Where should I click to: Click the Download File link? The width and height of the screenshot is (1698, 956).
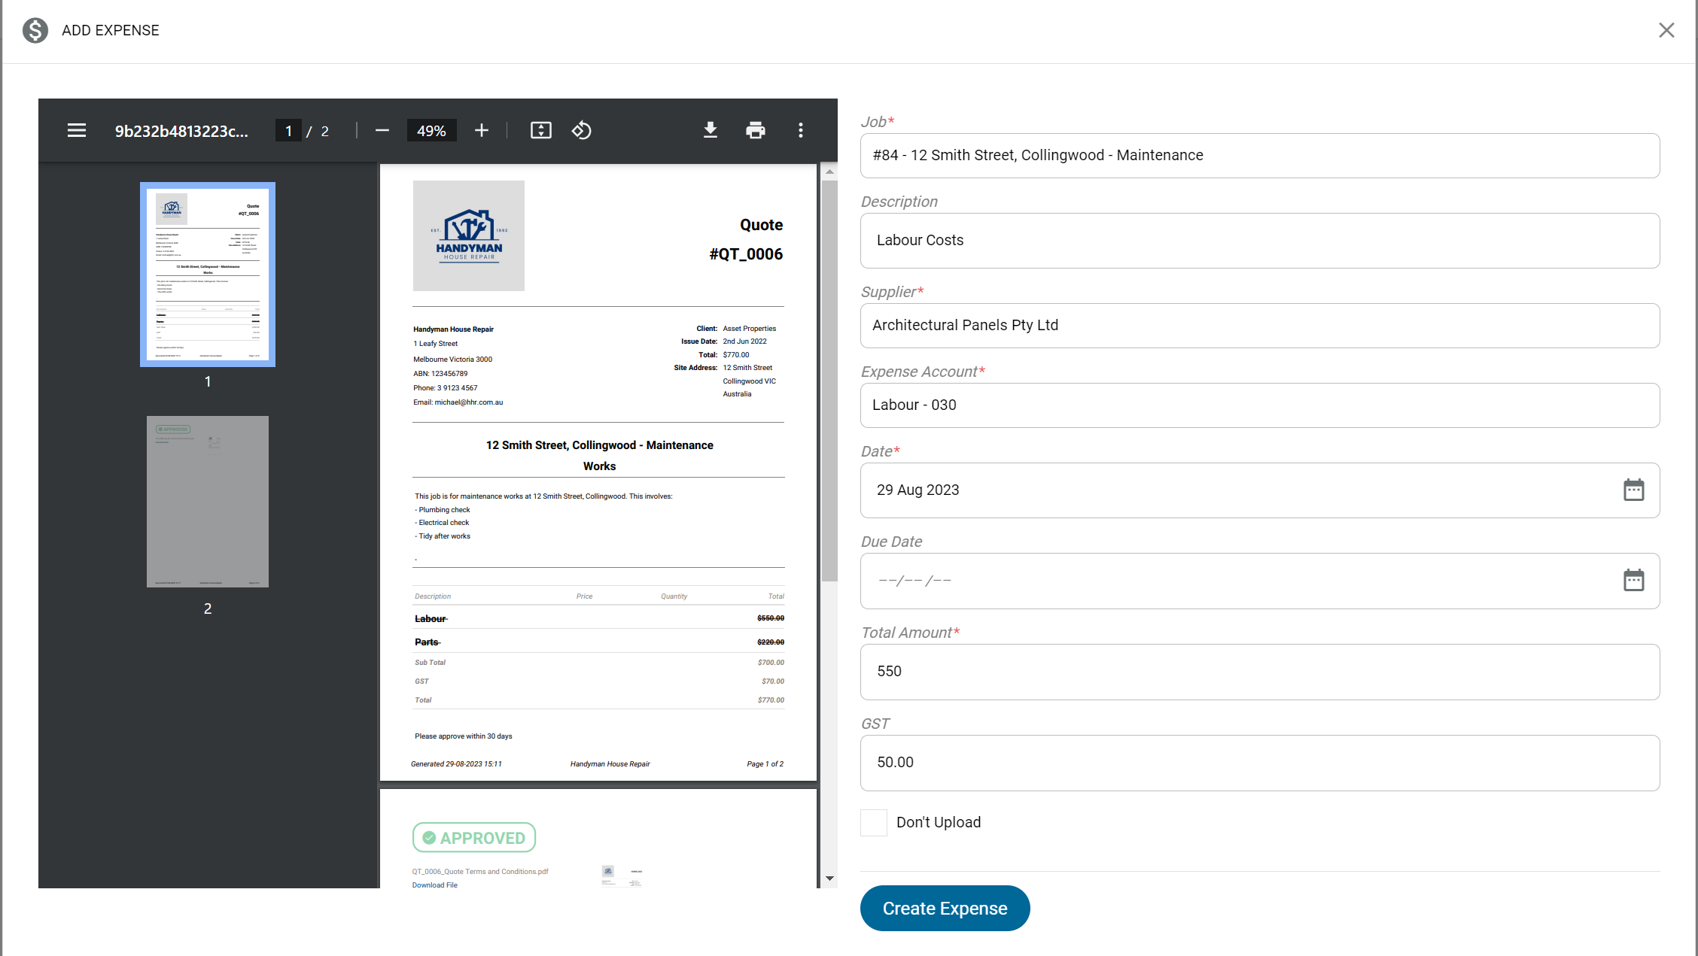(x=434, y=885)
